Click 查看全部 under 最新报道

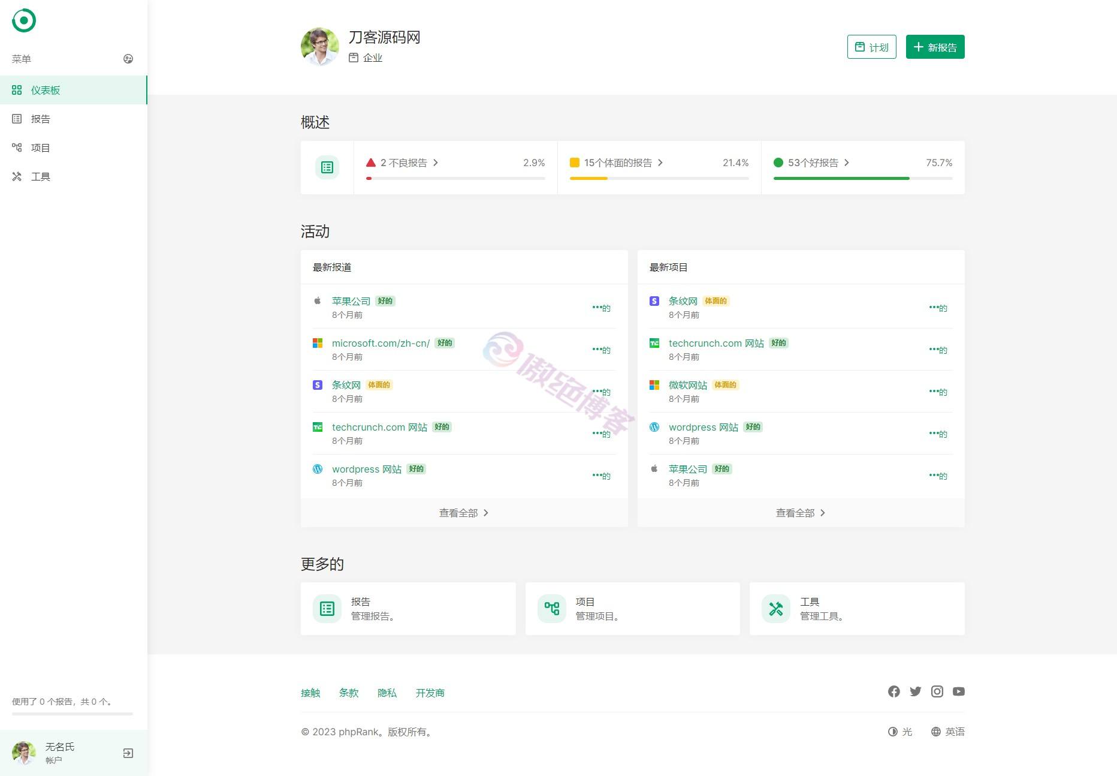click(x=464, y=513)
